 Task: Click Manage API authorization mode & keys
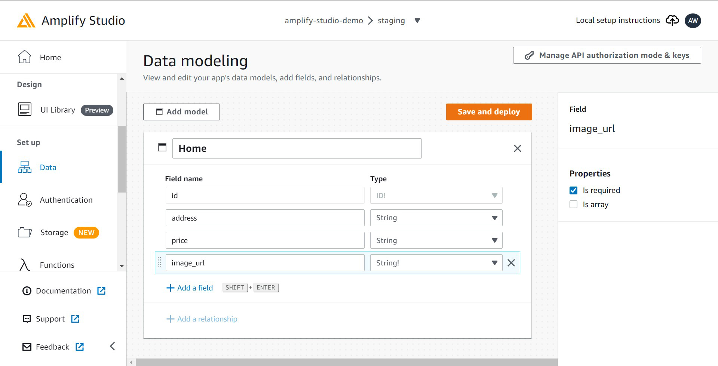607,55
